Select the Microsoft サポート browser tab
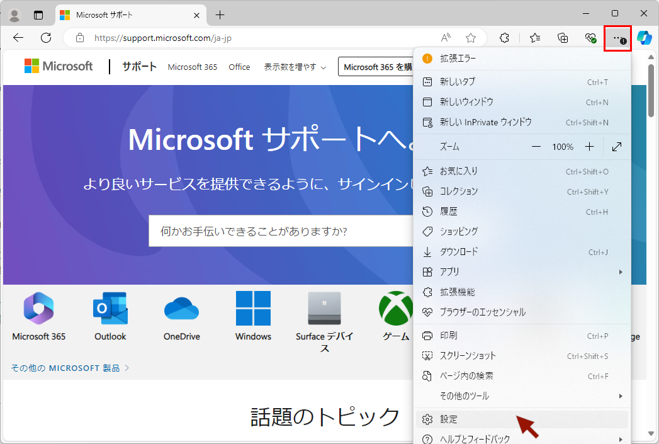659x444 pixels. [x=131, y=15]
